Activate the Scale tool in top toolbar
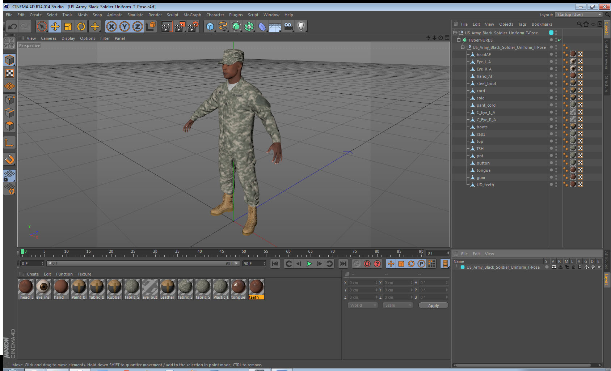Viewport: 611px width, 371px height. click(68, 26)
